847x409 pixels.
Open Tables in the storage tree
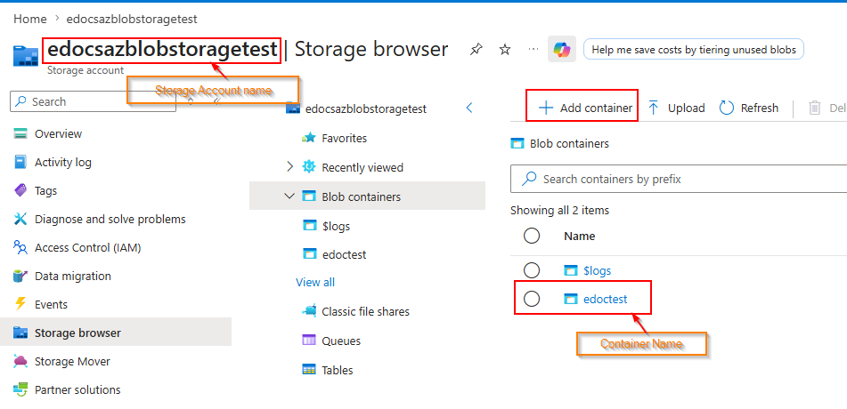pyautogui.click(x=337, y=370)
